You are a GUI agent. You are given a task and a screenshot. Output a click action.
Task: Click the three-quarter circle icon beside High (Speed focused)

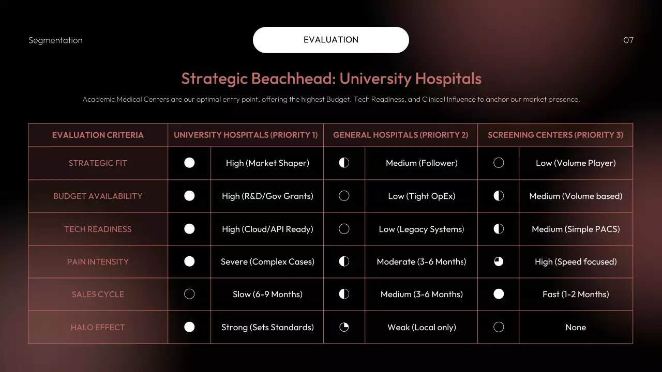tap(499, 261)
